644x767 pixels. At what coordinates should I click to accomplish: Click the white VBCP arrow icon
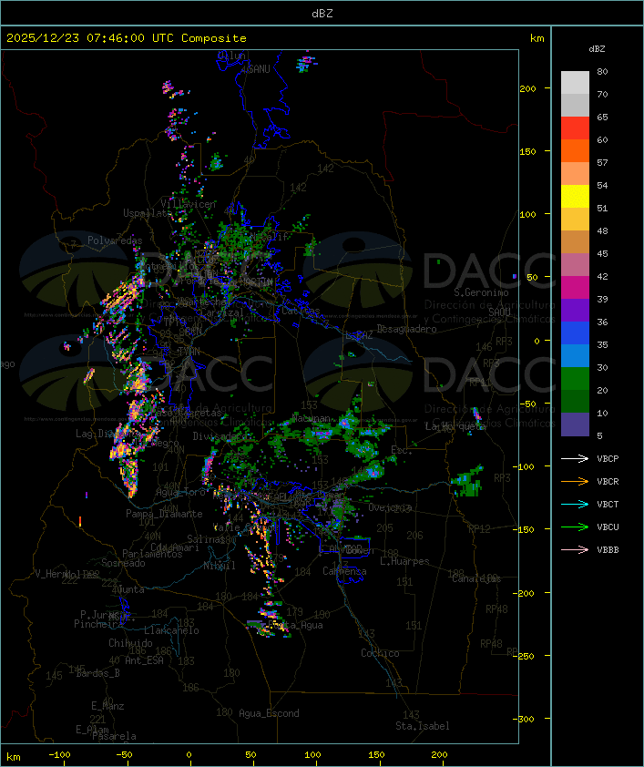click(x=575, y=458)
